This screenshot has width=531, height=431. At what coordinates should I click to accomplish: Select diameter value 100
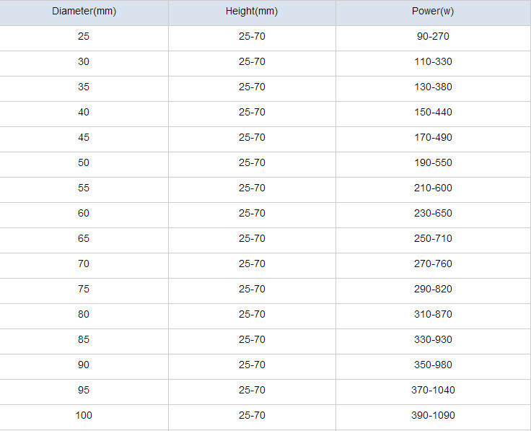pyautogui.click(x=84, y=415)
